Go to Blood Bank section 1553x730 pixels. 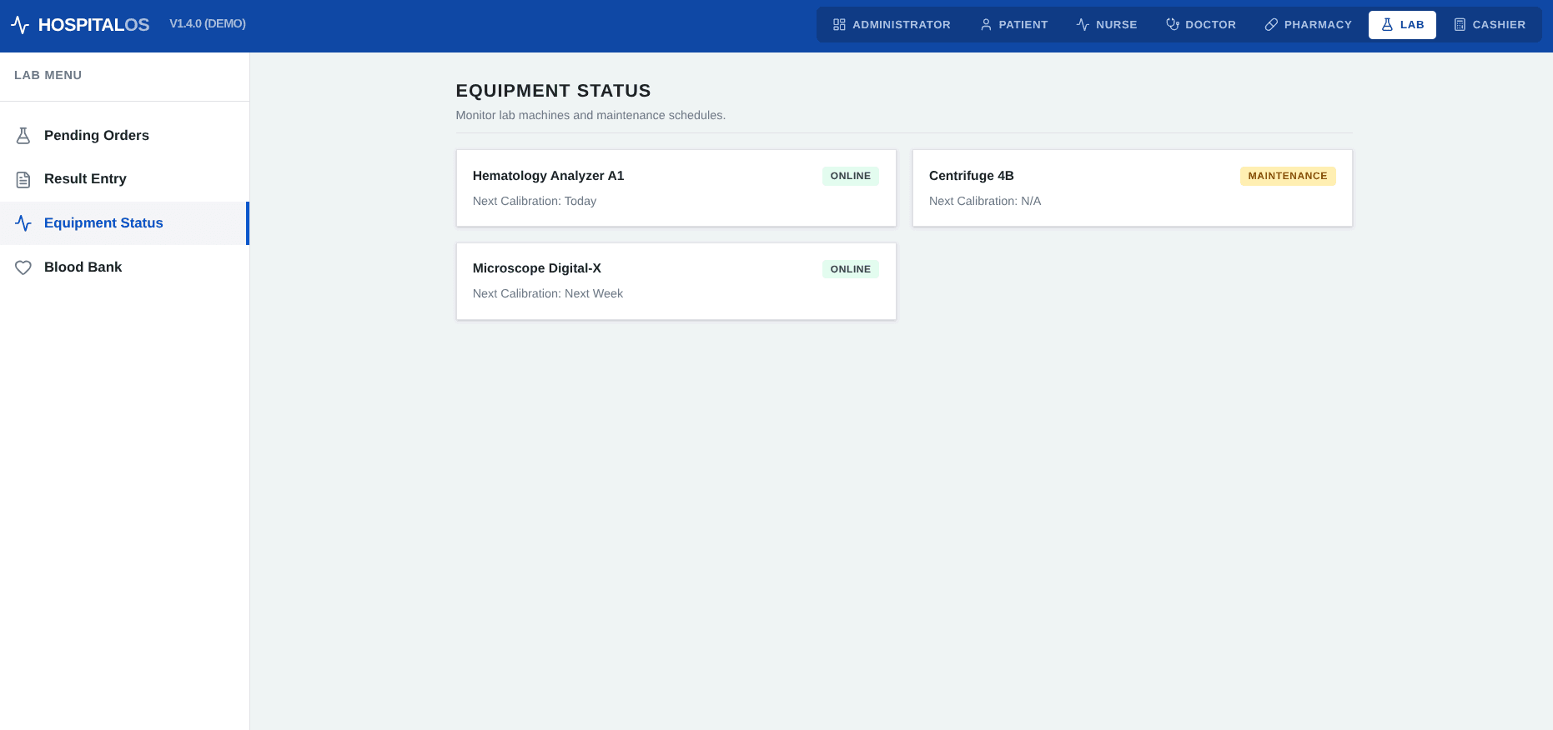tap(124, 267)
